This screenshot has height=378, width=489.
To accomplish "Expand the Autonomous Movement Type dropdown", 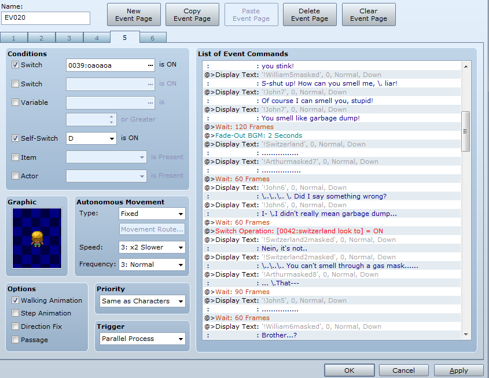I will click(x=152, y=214).
